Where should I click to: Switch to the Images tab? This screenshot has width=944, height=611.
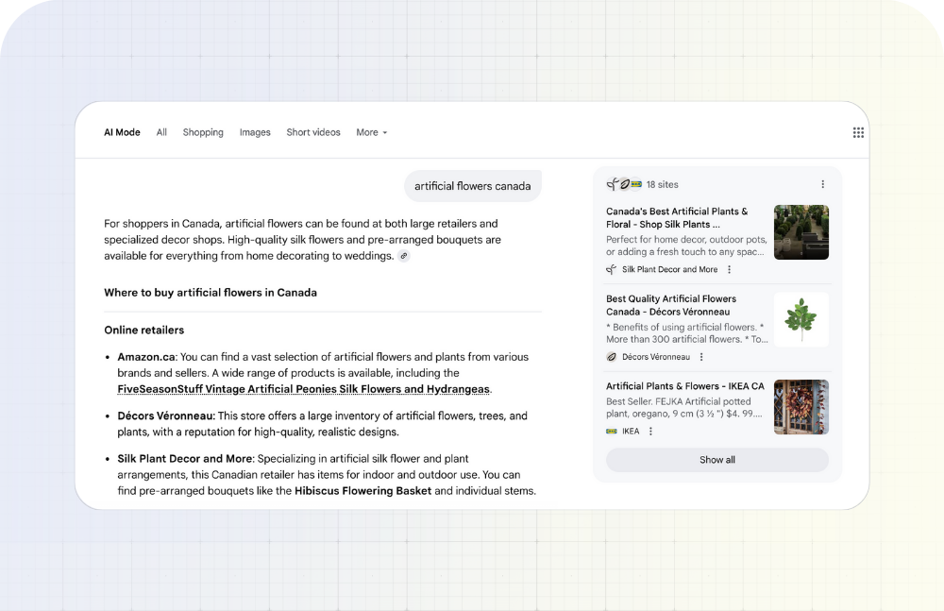coord(255,133)
